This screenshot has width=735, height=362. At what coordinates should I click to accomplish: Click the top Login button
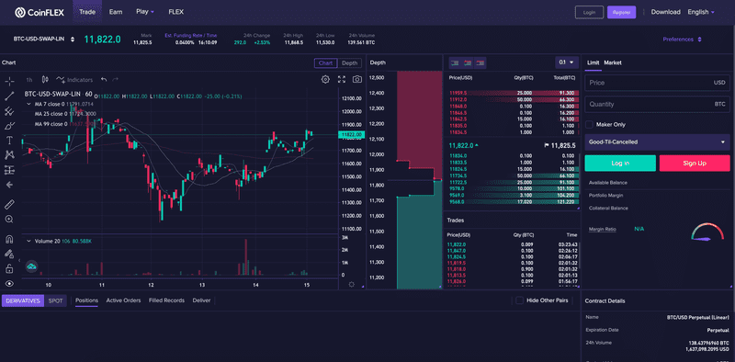[589, 13]
